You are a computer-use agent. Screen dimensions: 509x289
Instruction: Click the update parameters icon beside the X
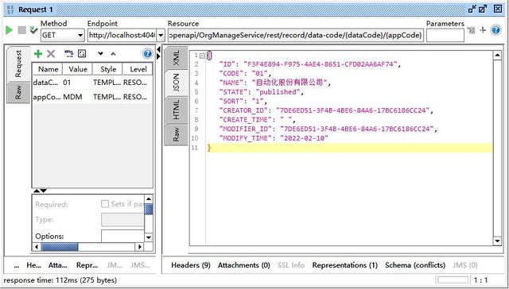[68, 53]
